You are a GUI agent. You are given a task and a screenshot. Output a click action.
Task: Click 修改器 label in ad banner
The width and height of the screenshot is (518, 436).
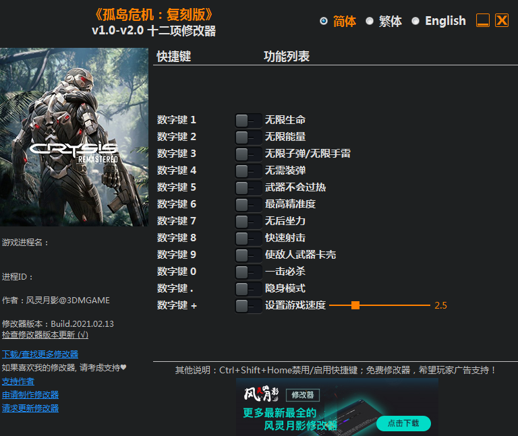pos(303,395)
